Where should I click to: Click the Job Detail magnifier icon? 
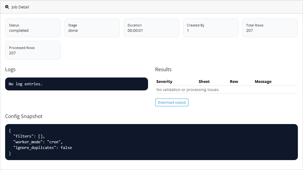point(7,7)
